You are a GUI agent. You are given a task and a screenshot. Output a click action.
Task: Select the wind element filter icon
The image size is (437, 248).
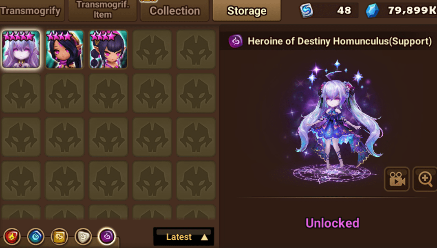[60, 236]
